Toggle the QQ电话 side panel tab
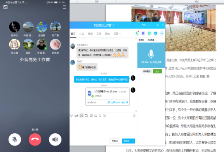The height and width of the screenshot is (152, 224). point(151,40)
